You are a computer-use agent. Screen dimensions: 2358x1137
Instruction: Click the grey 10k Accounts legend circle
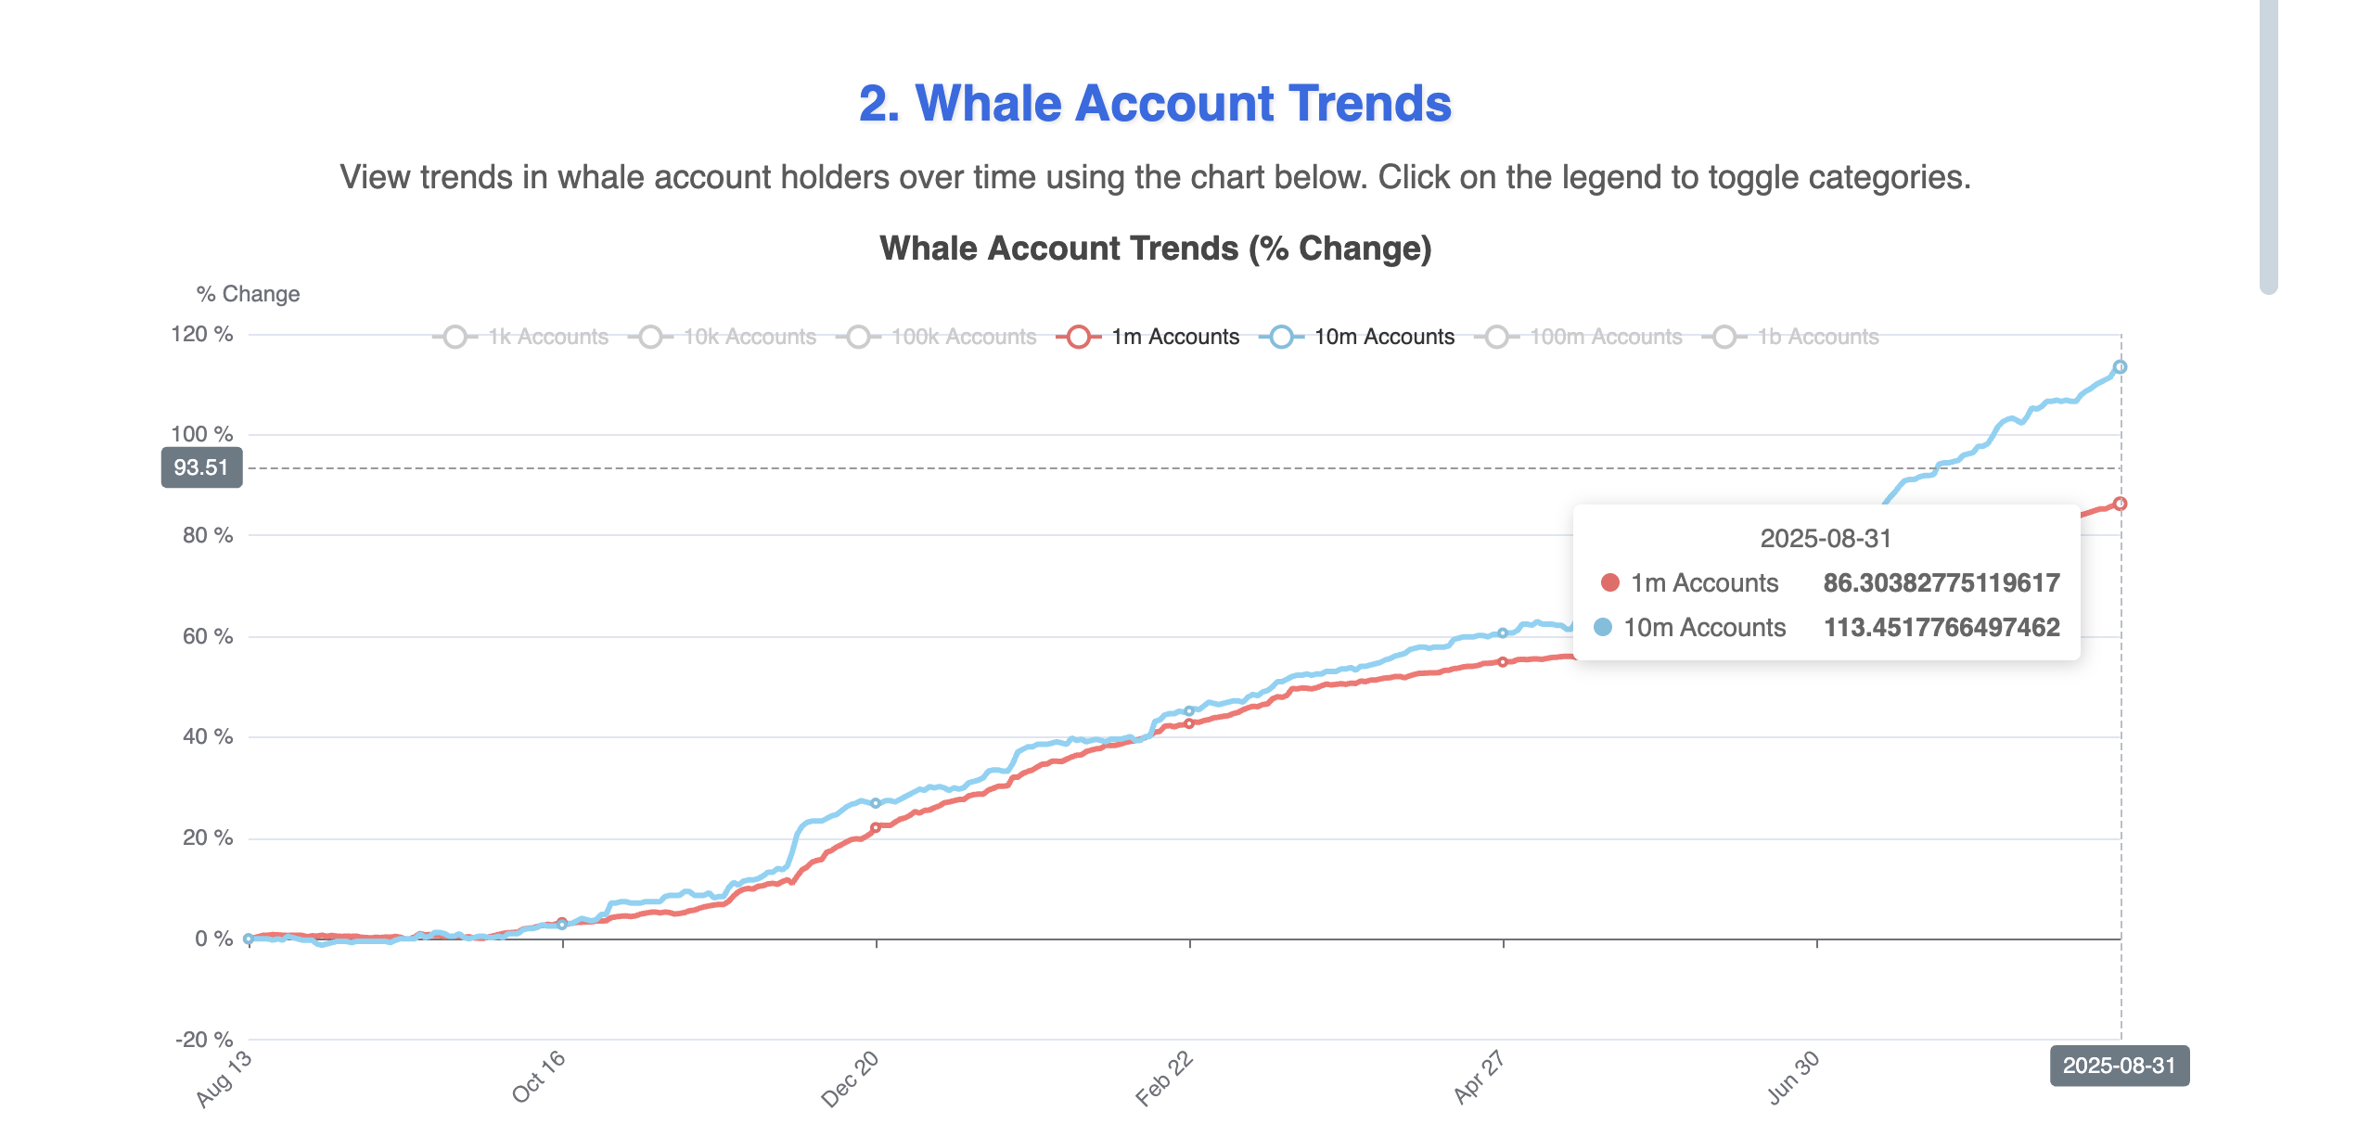click(x=652, y=336)
